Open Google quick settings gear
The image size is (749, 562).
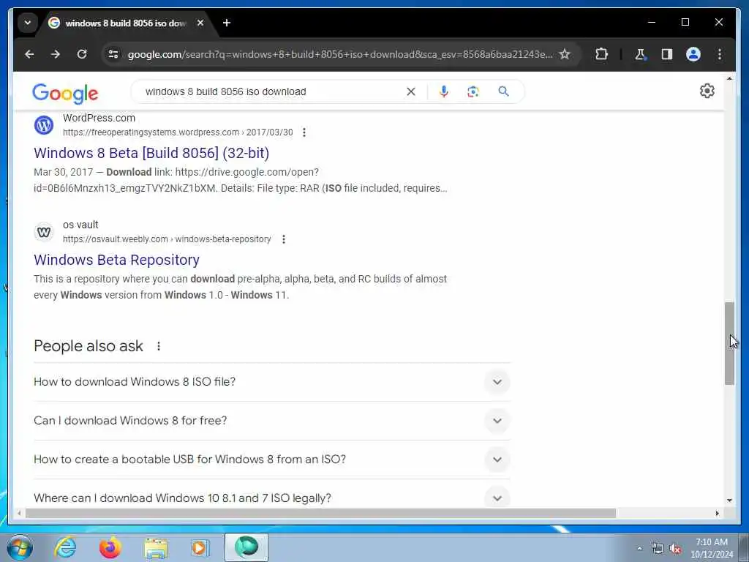(x=707, y=91)
